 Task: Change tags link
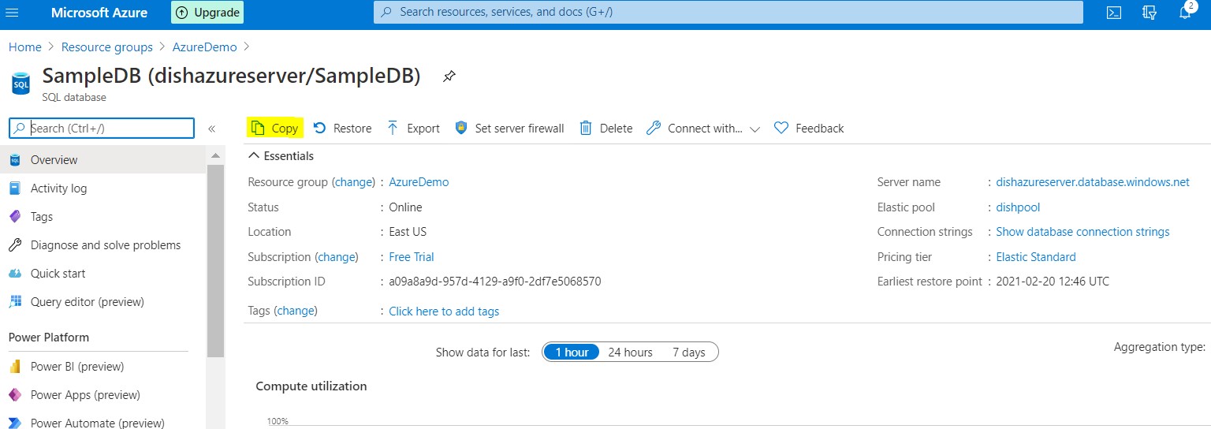[x=296, y=311]
